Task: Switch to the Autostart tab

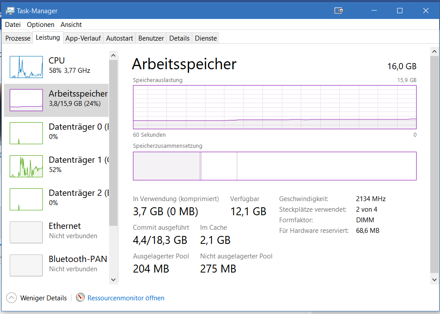Action: tap(119, 38)
